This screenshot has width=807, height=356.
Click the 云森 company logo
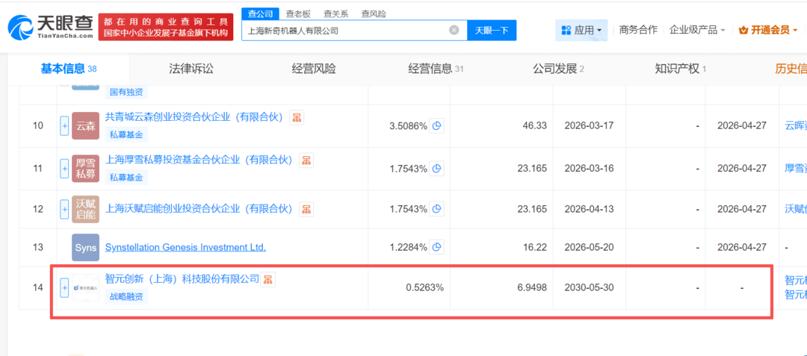click(x=85, y=126)
